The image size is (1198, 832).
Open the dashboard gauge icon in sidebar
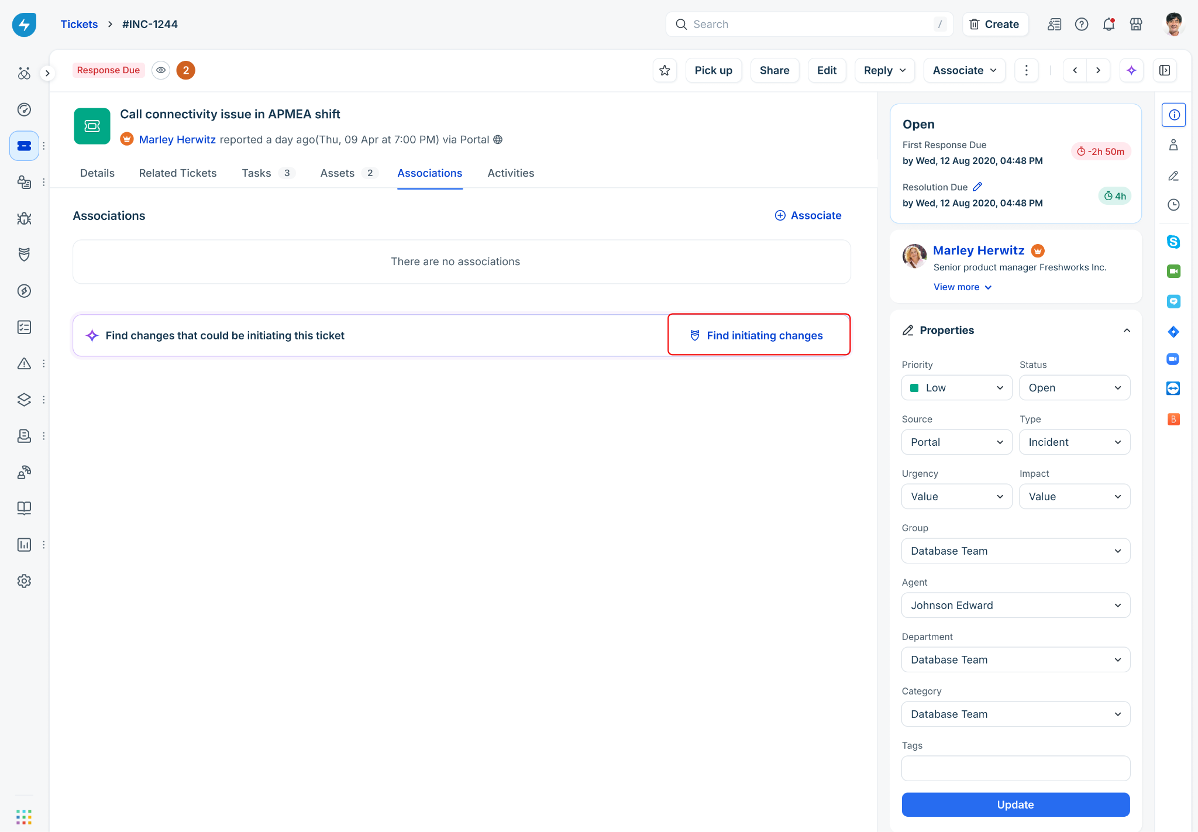(24, 109)
